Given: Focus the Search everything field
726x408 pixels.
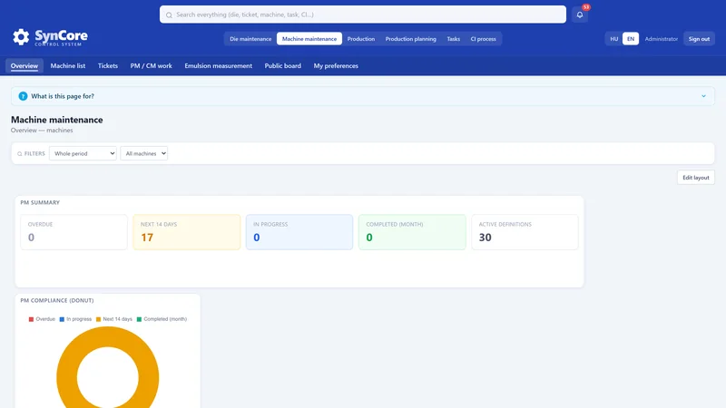Looking at the screenshot, I should point(362,15).
